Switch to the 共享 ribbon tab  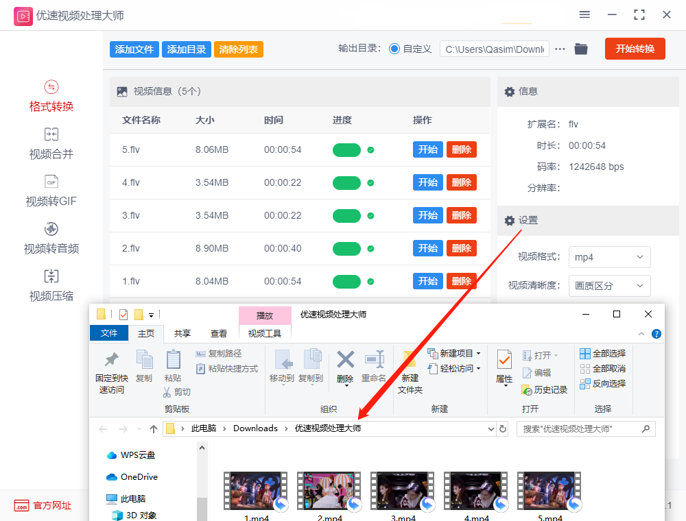point(182,333)
